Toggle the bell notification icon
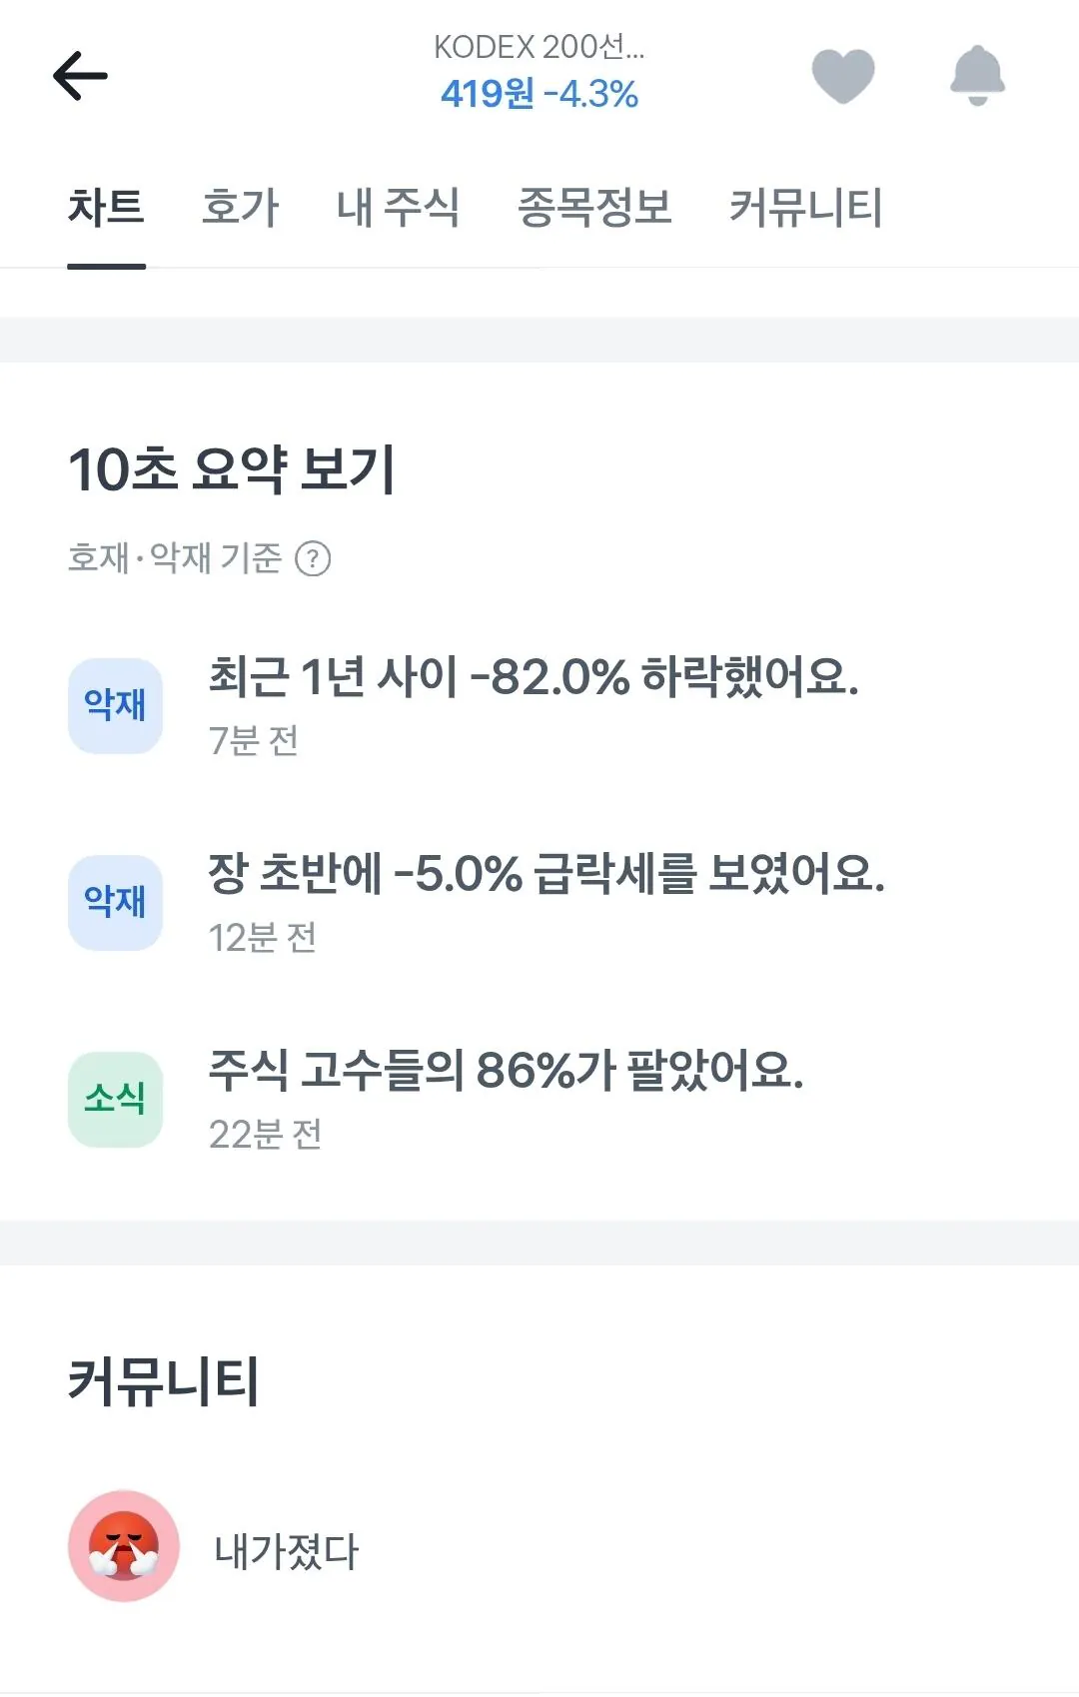The height and width of the screenshot is (1697, 1079). click(977, 76)
